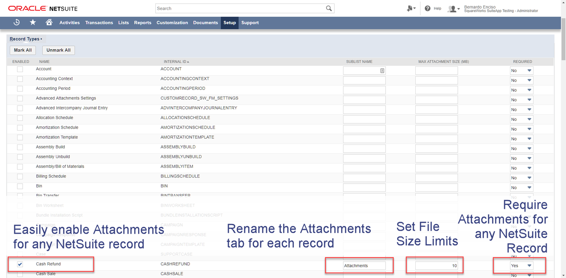Open Required dropdown for Assembly Unbuild row

521,158
